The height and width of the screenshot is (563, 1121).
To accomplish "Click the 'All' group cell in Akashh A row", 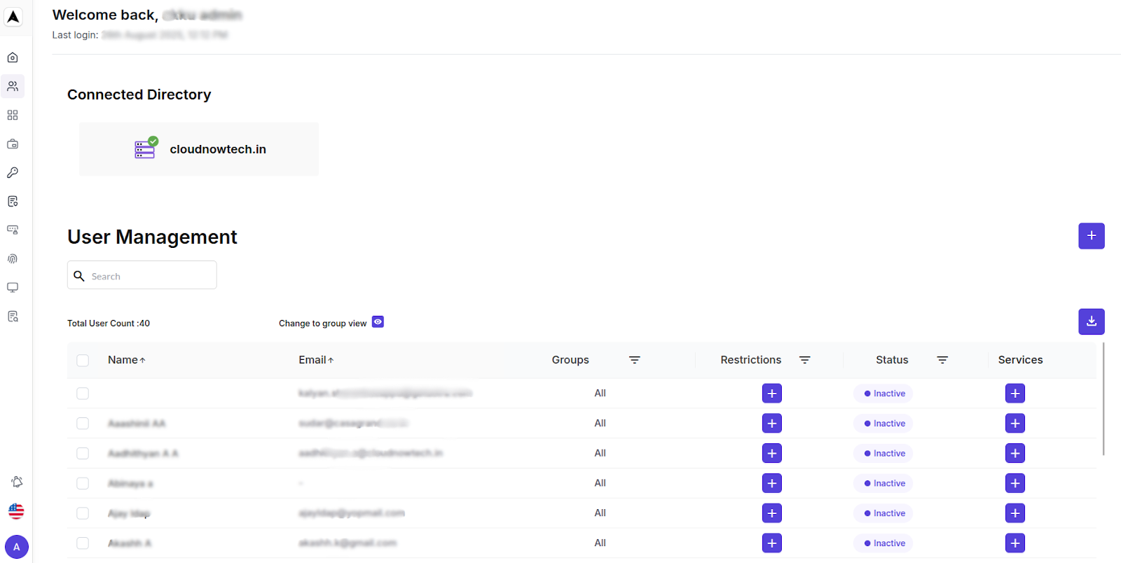I will pyautogui.click(x=600, y=543).
